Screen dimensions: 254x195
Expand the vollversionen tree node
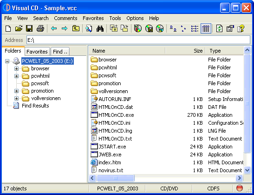16,98
